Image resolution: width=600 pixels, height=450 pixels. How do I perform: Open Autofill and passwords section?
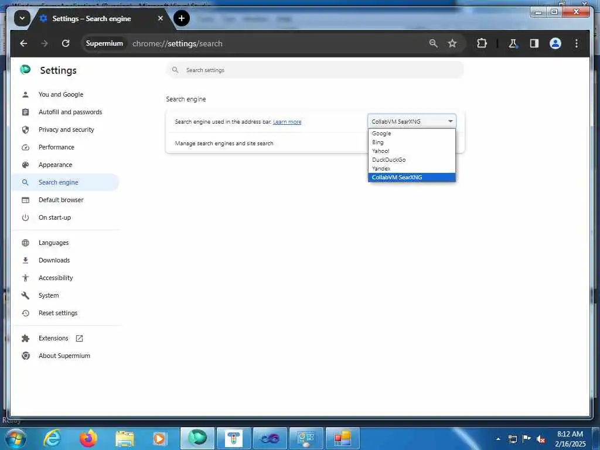tap(70, 112)
